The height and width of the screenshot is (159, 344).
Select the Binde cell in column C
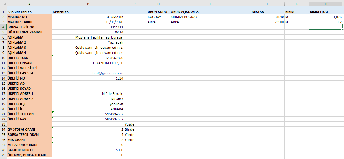click(x=135, y=129)
